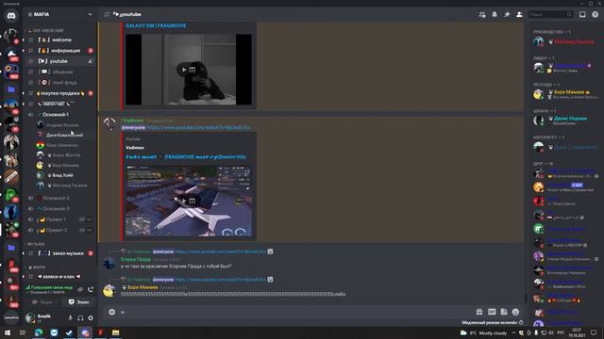Open Microsoft Edge from taskbar
This screenshot has width=604, height=339.
39,332
